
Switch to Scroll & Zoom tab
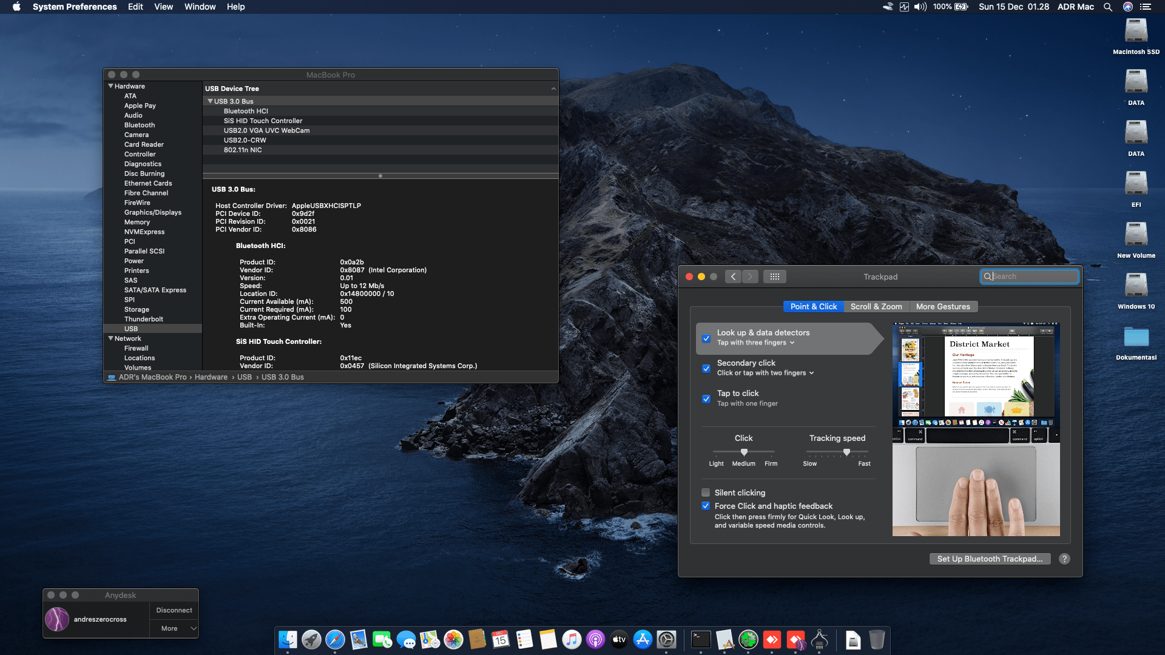876,307
